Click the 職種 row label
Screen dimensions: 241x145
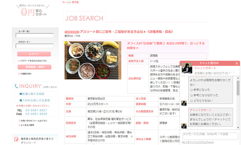point(131,56)
